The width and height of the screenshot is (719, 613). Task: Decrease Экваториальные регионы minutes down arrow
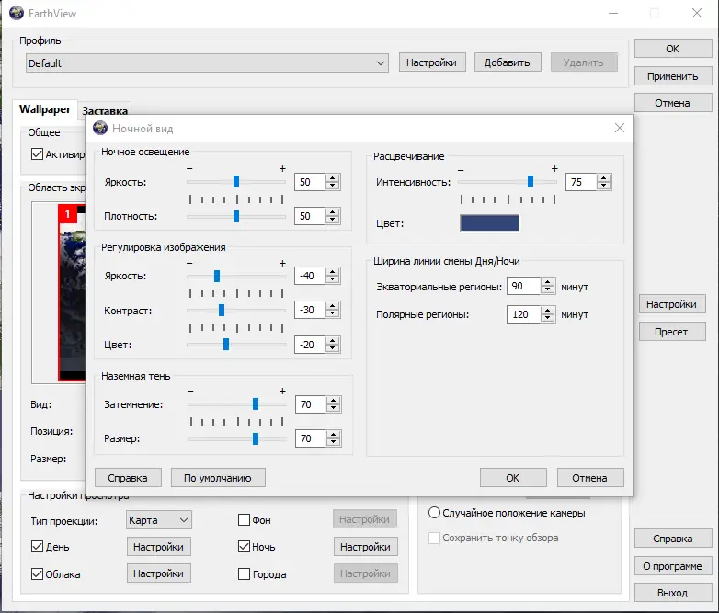(x=548, y=290)
